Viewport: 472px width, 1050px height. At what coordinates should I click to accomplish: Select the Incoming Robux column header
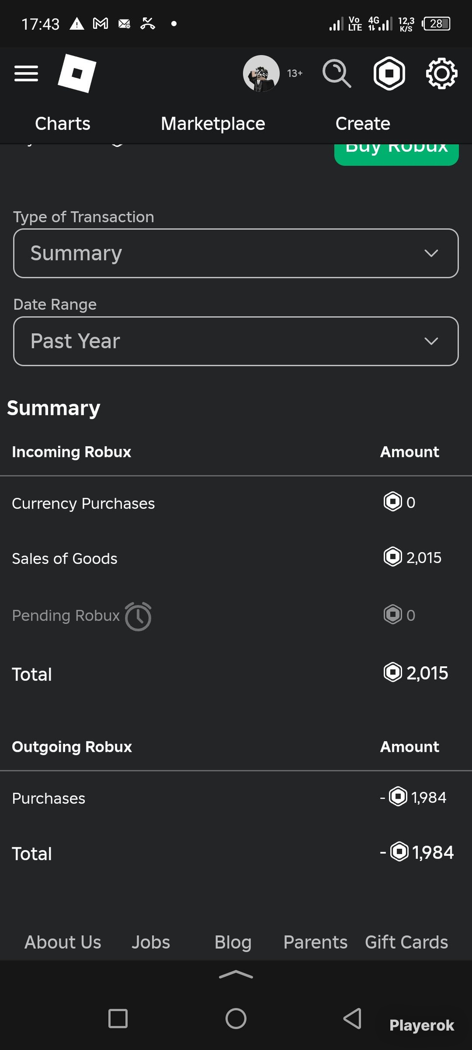pyautogui.click(x=71, y=452)
